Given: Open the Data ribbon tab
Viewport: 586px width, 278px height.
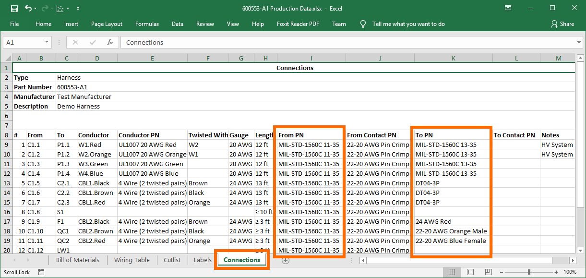Looking at the screenshot, I should pos(178,24).
